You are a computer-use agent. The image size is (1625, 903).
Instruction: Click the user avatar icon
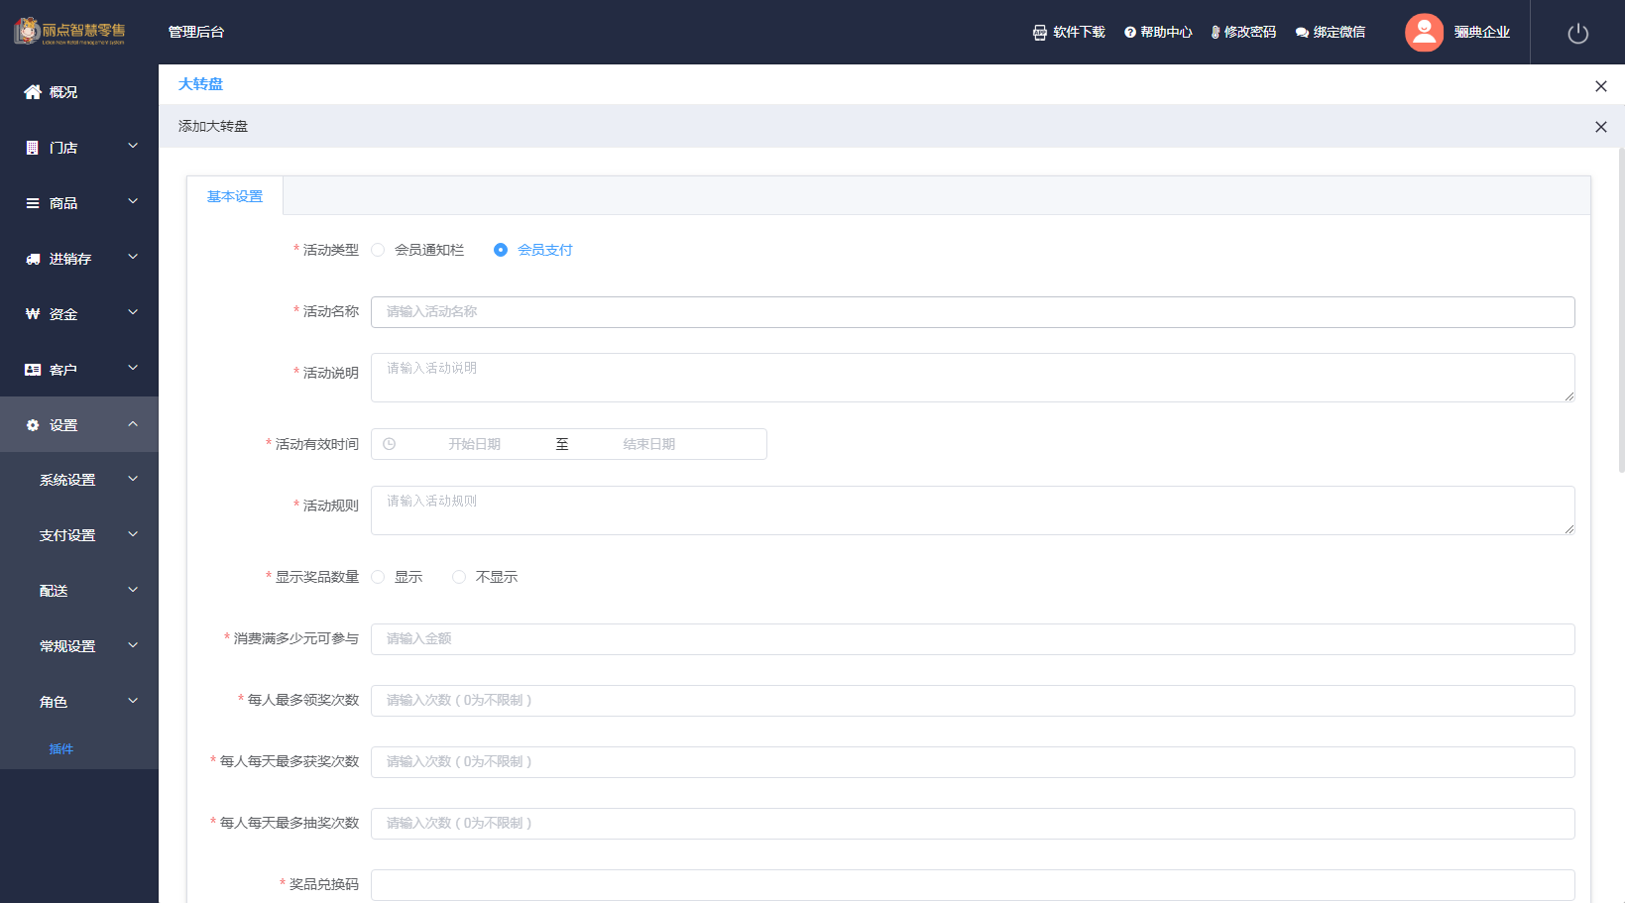pyautogui.click(x=1424, y=33)
